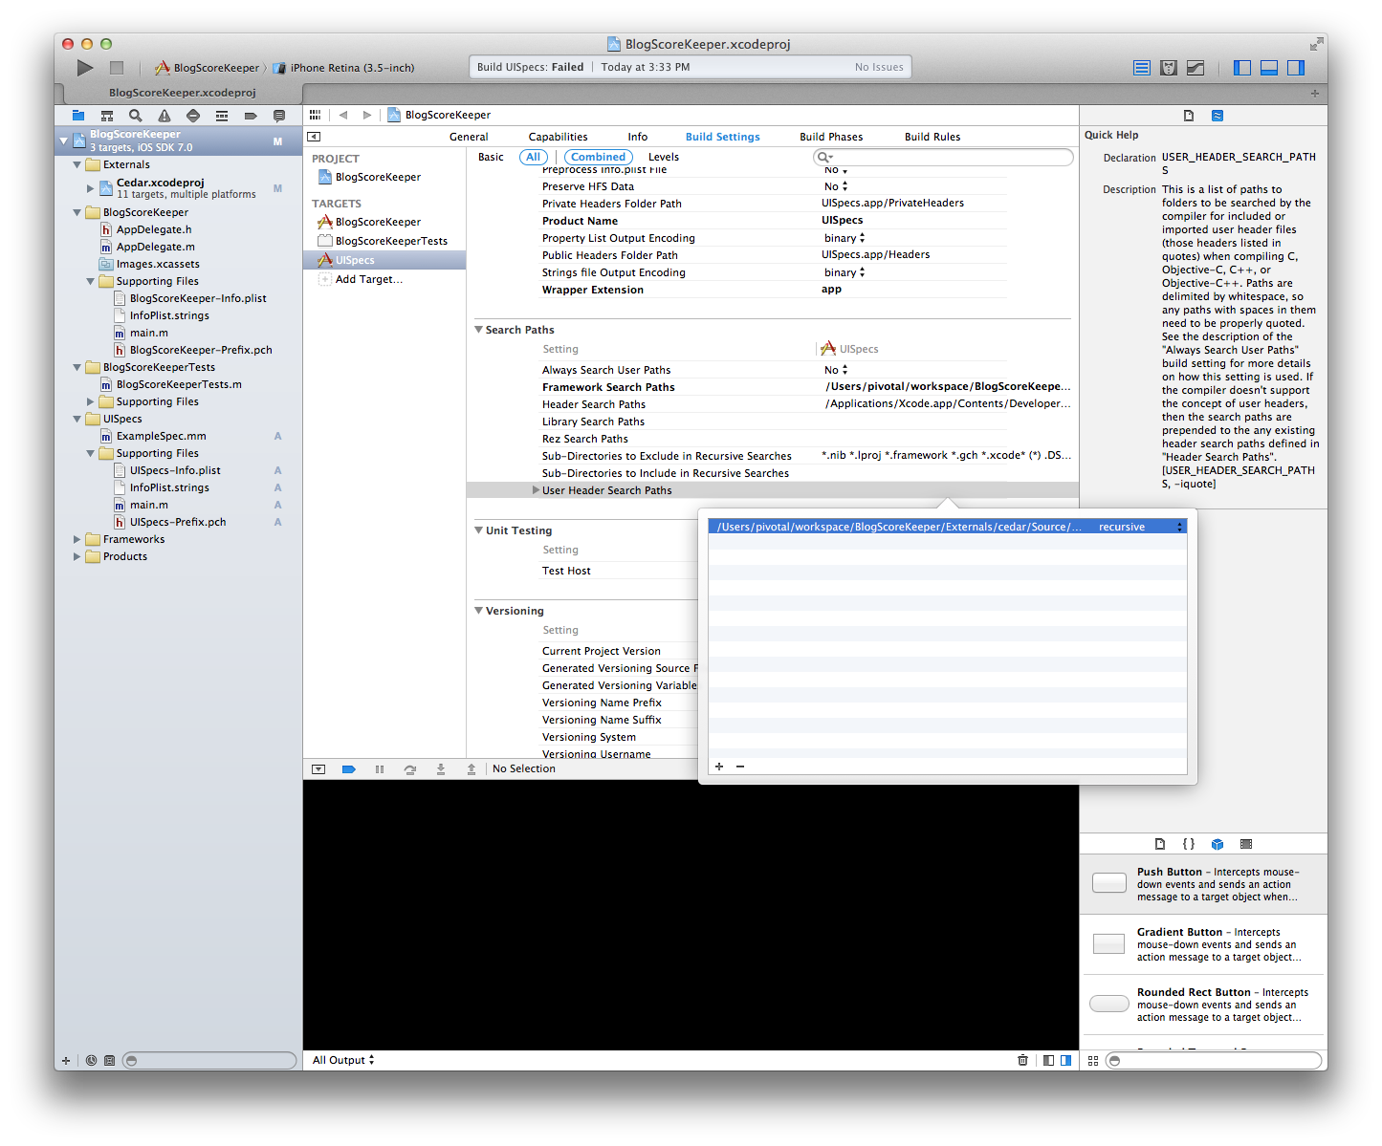Show the Project navigator folder icon
The width and height of the screenshot is (1382, 1146).
click(78, 116)
